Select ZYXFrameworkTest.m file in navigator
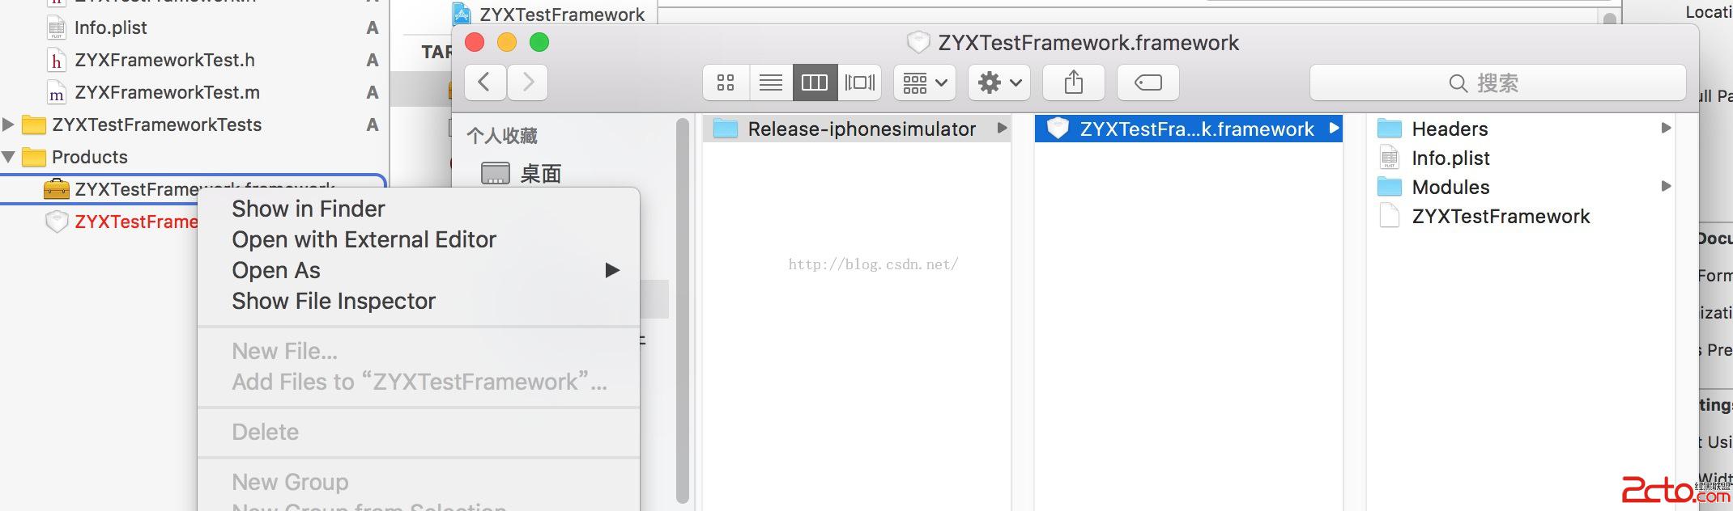 tap(167, 92)
